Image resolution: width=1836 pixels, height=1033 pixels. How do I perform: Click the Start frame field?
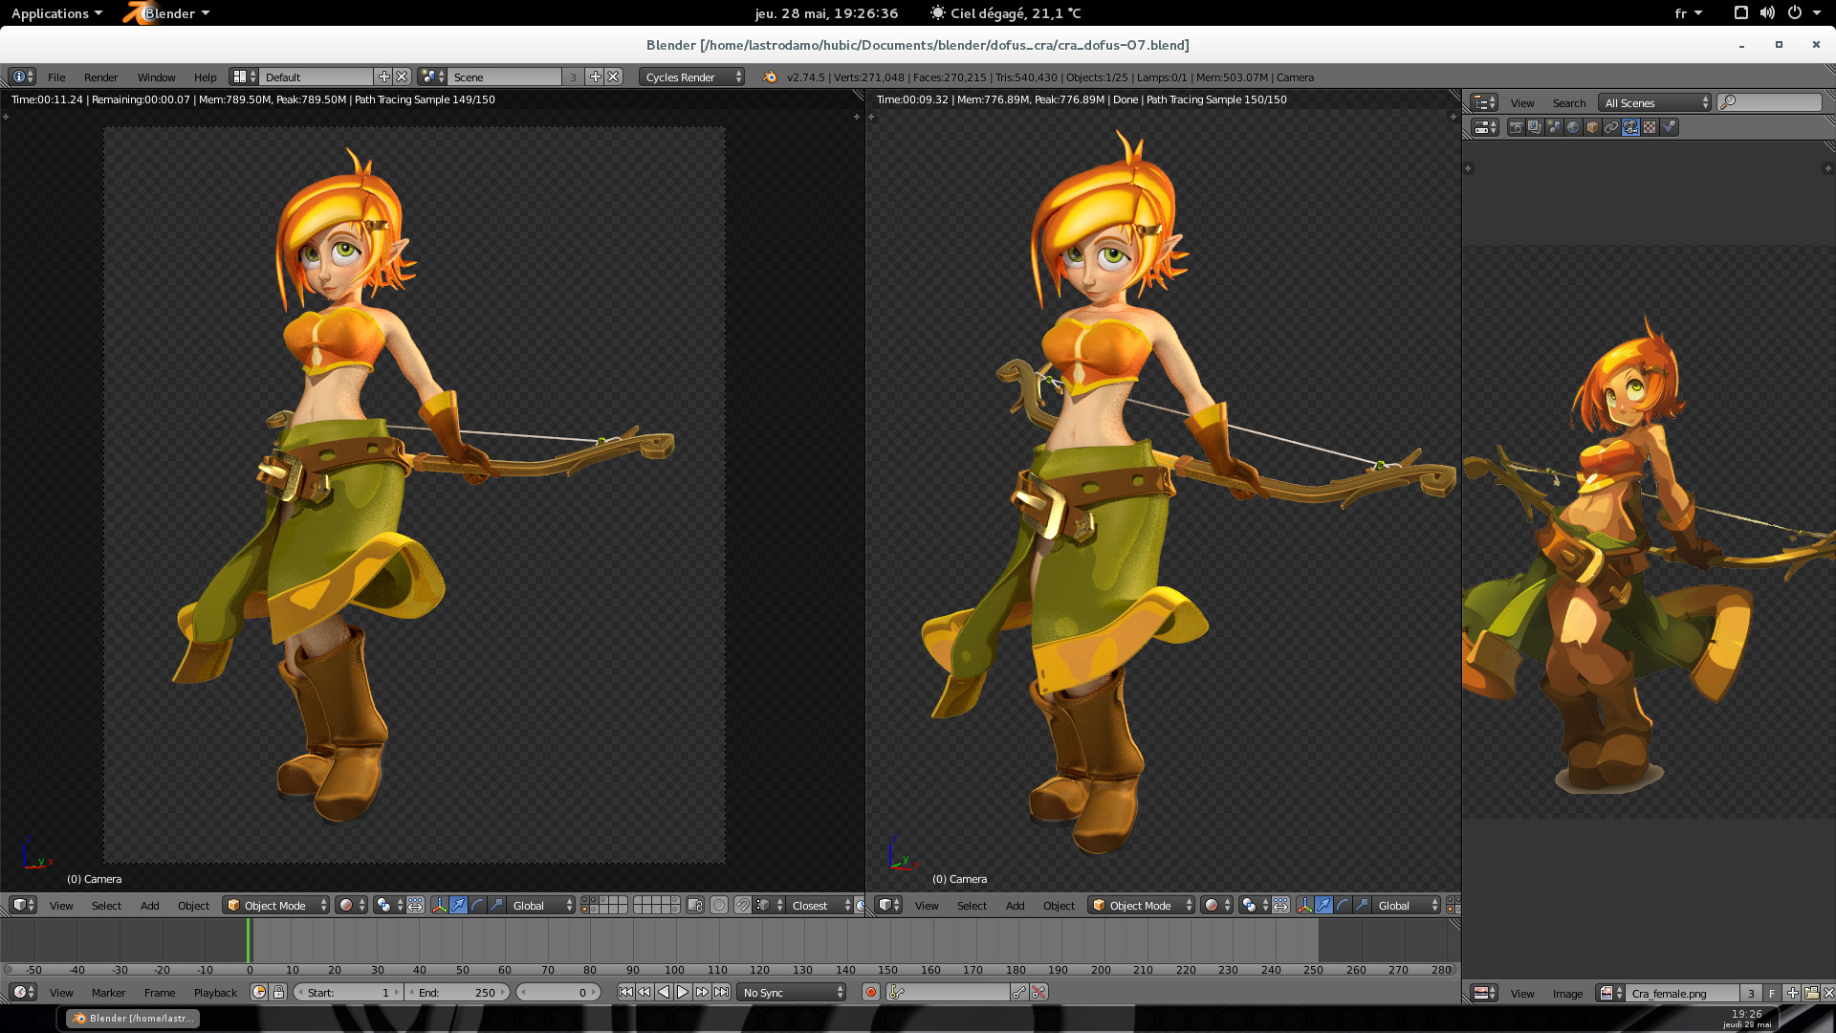click(348, 993)
